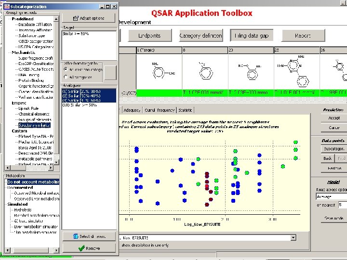Viewport: 347px width, 260px height.
Task: Open the Read across options Average dropdown
Action: (x=331, y=196)
